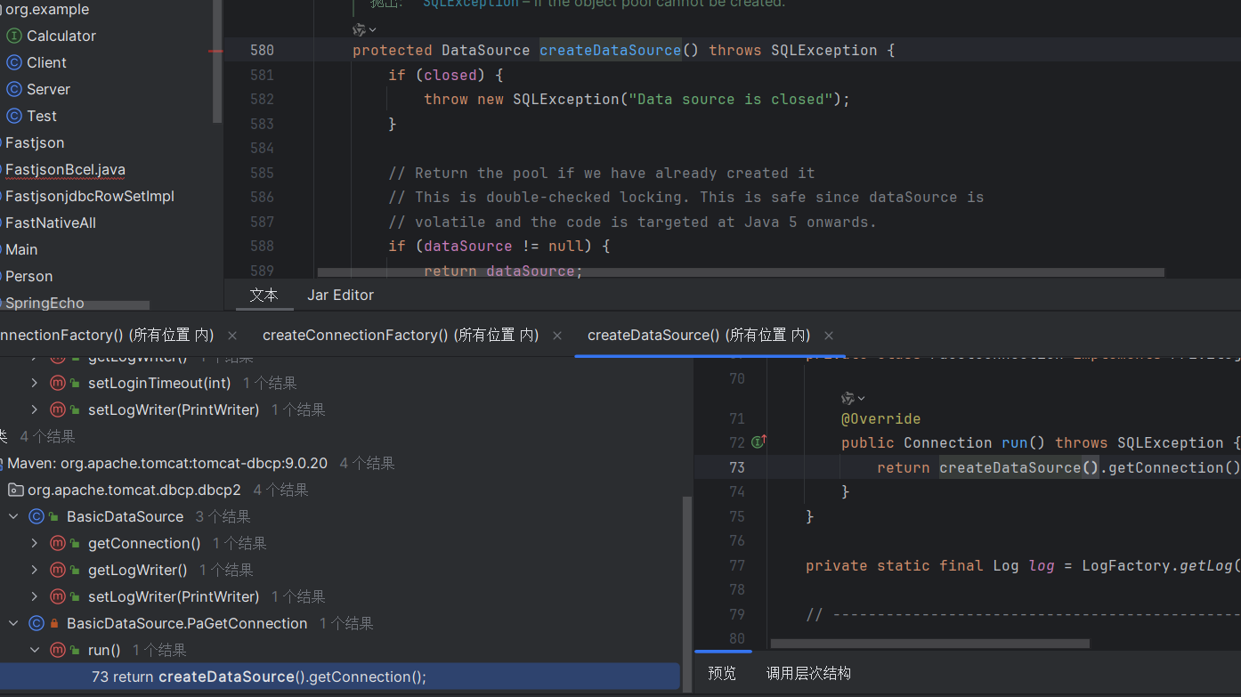The image size is (1241, 697).
Task: Click the BasicDataSource.PaGetConnection class icon
Action: pyautogui.click(x=36, y=623)
